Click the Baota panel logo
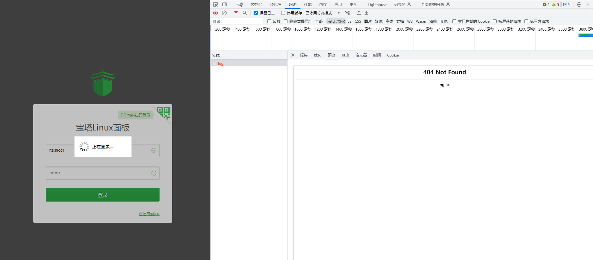This screenshot has width=593, height=260. pos(103,83)
